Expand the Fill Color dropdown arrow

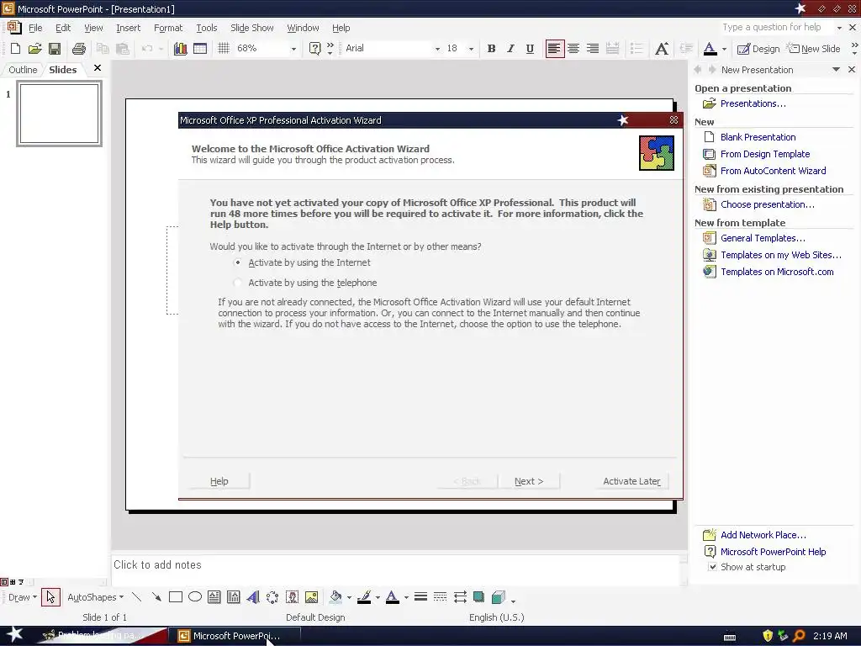coord(349,598)
